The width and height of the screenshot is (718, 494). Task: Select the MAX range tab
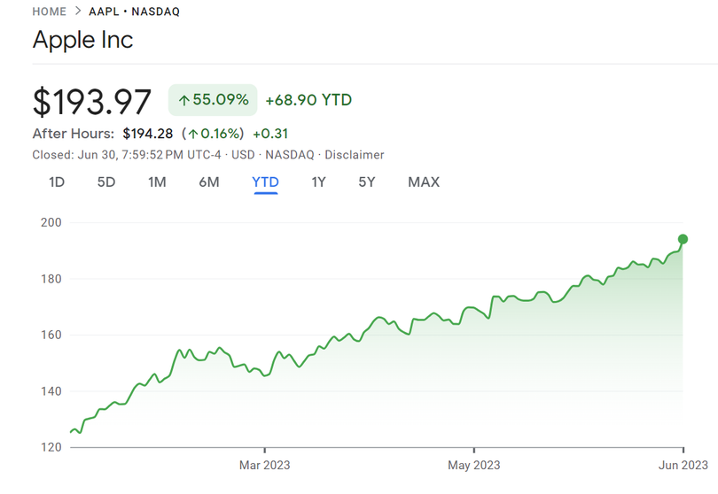424,182
